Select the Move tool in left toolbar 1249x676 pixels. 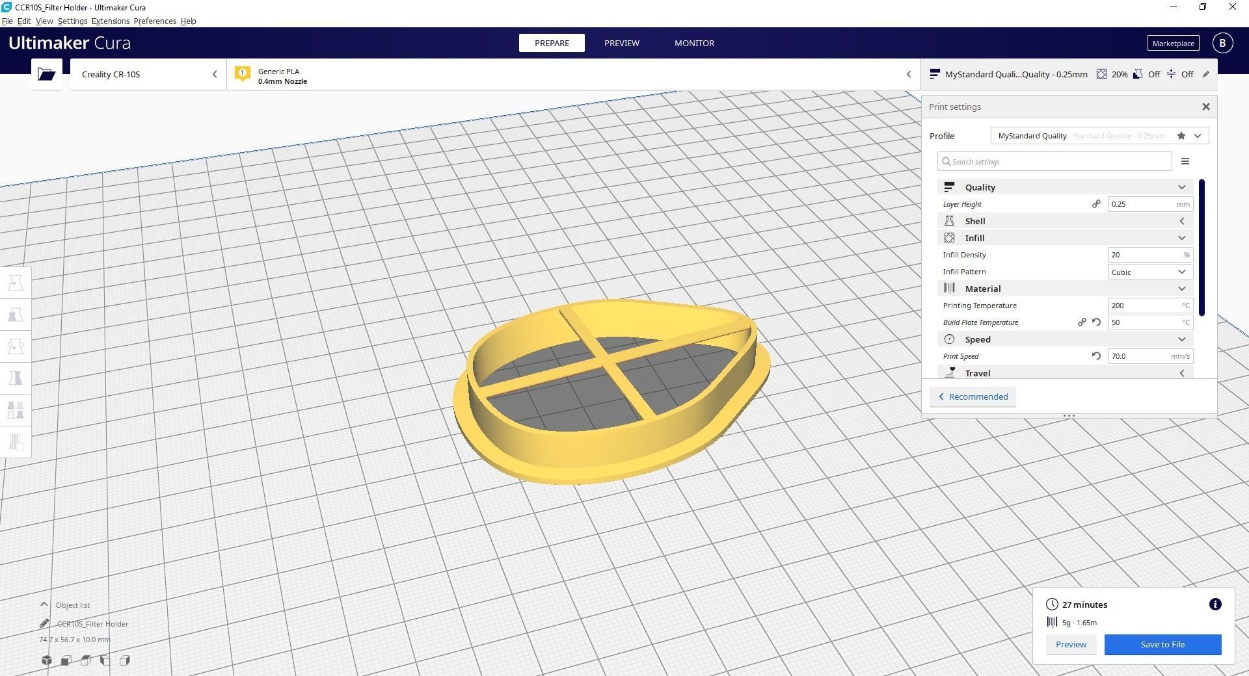[16, 283]
